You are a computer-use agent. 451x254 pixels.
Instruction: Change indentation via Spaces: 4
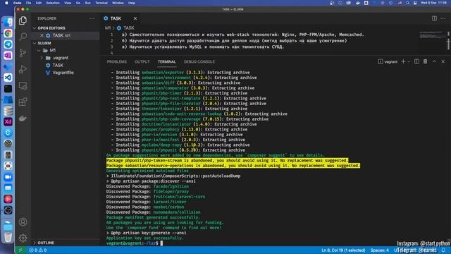click(380, 250)
